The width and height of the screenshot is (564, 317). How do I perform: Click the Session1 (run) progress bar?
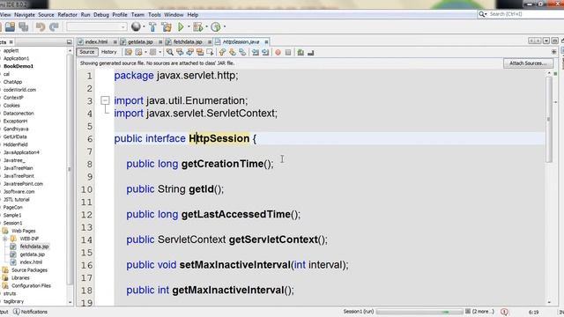pyautogui.click(x=419, y=312)
